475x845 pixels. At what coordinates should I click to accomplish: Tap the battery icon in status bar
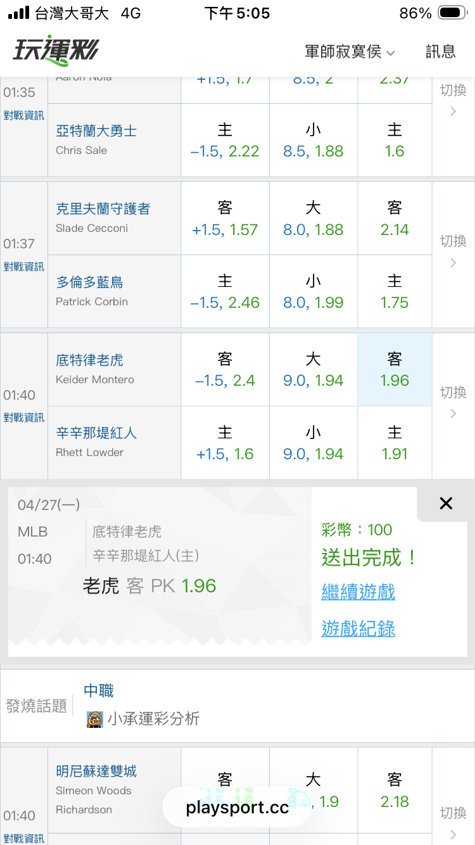click(452, 13)
